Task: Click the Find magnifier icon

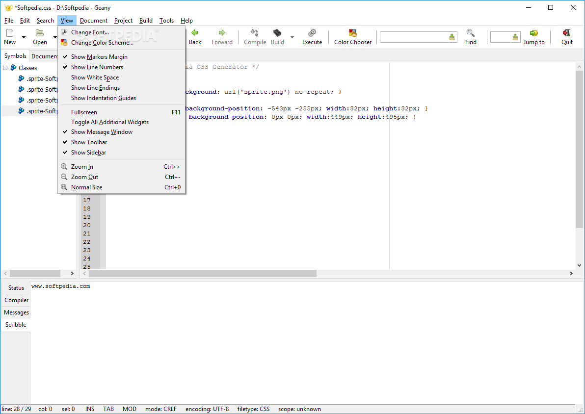Action: 471,33
